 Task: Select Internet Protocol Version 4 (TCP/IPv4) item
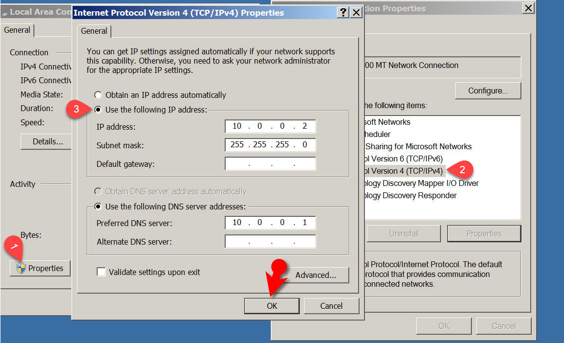pyautogui.click(x=404, y=171)
